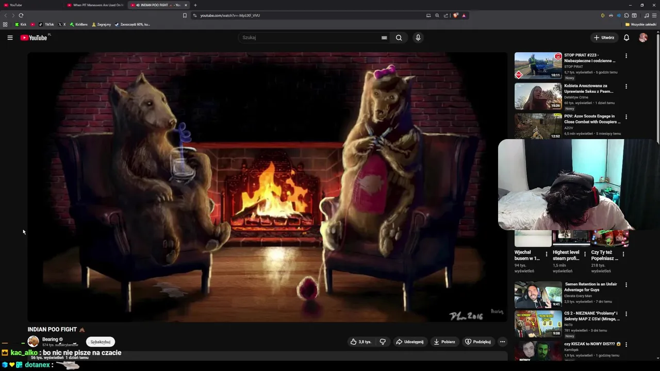Click the search magnifier button
Image resolution: width=660 pixels, height=371 pixels.
[399, 38]
